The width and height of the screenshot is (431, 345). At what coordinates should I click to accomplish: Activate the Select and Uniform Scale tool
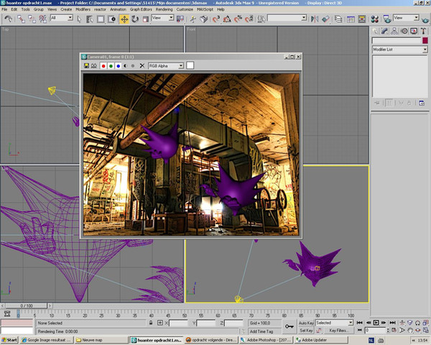click(145, 19)
